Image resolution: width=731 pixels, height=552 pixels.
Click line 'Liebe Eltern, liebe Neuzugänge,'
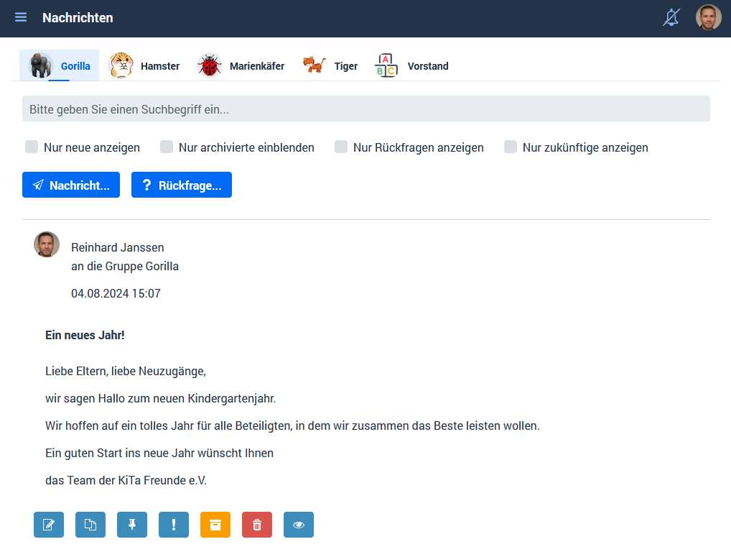126,372
